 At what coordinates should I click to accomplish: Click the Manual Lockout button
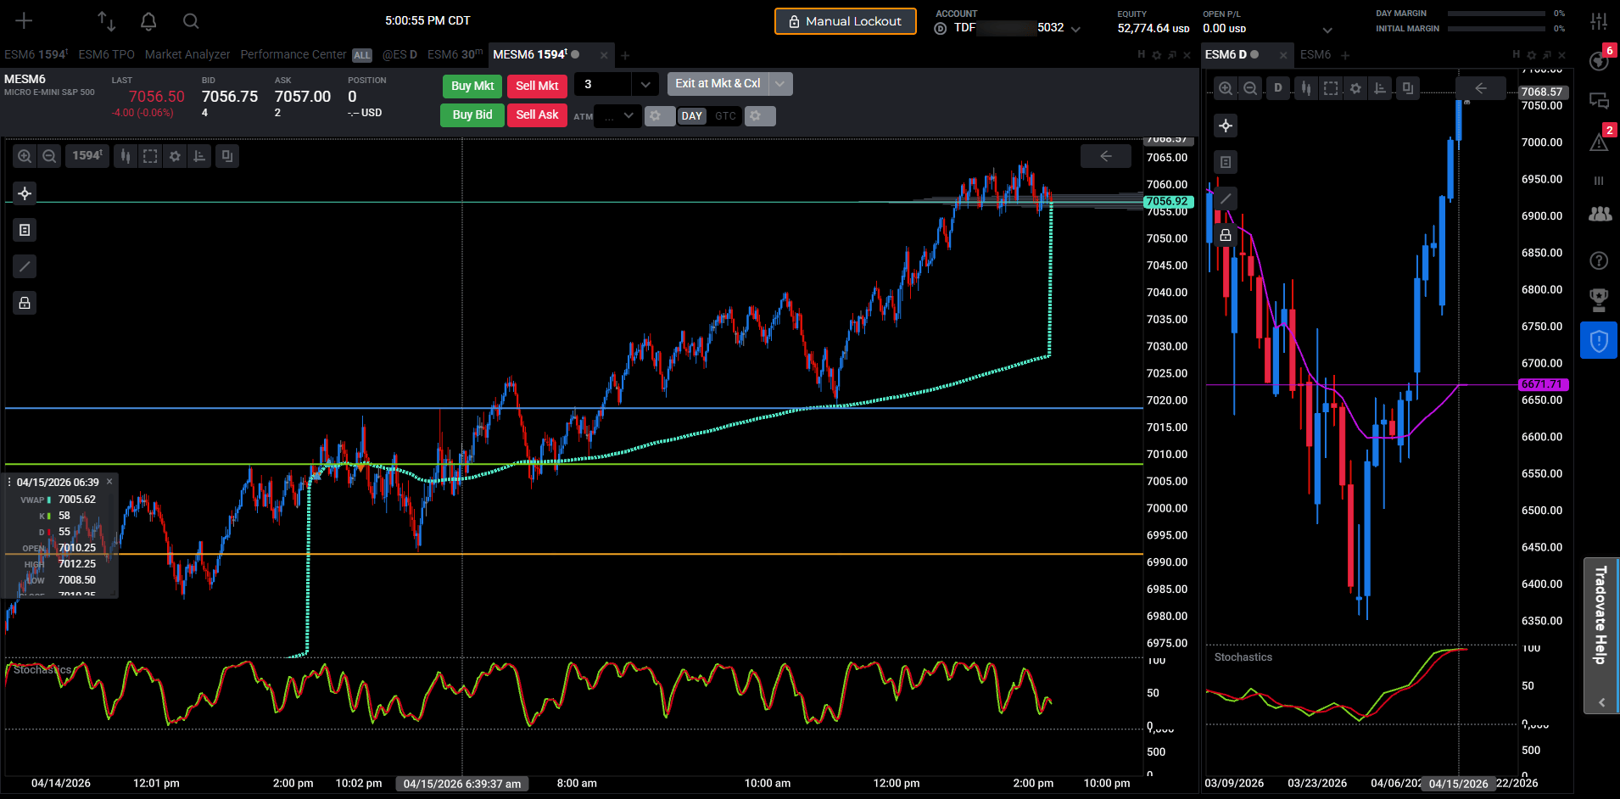click(x=846, y=21)
